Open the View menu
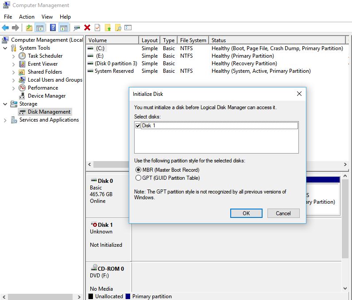Viewport: 352px width, 300px height. [47, 17]
